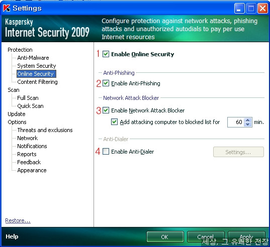
Task: Uncheck Enable Anti-Phishing
Action: [106, 83]
